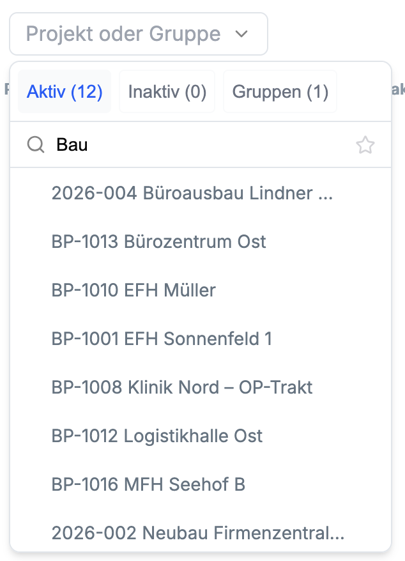Click the typed text 'Bau'
This screenshot has width=405, height=561.
pyautogui.click(x=72, y=145)
